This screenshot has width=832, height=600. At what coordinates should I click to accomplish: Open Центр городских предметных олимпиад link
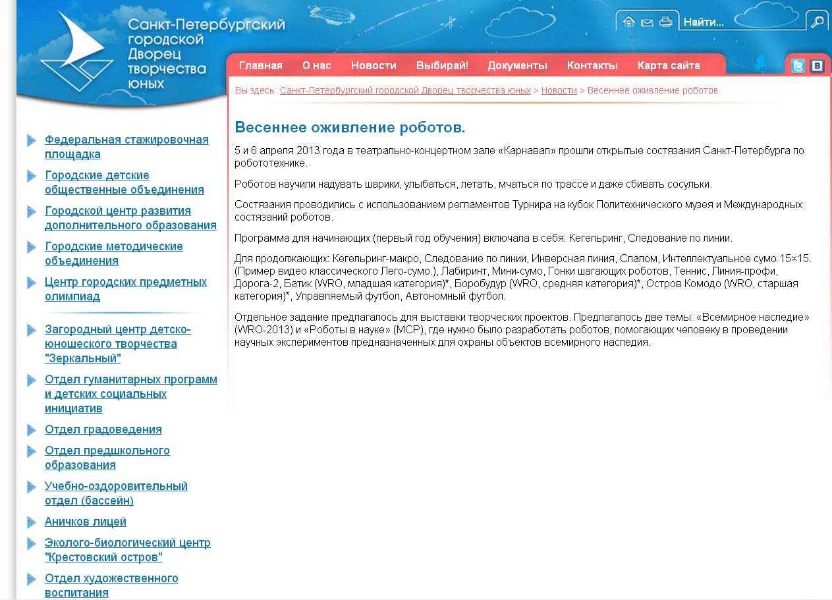[126, 289]
